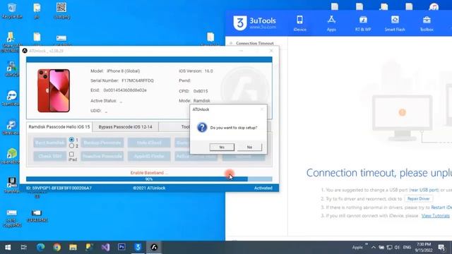Screen dimensions: 452x254
Task: Click the Serial Number value F17MC64RFFDQ
Action: tap(138, 80)
